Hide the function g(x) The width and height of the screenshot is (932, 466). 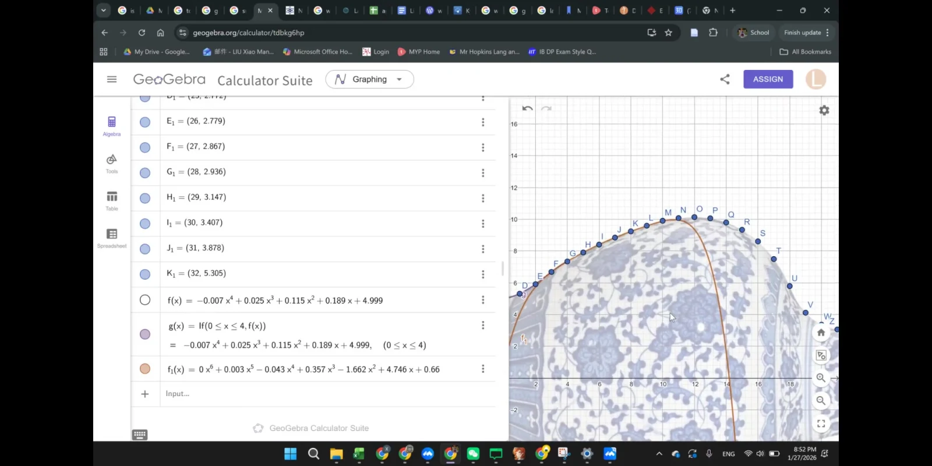[145, 334]
